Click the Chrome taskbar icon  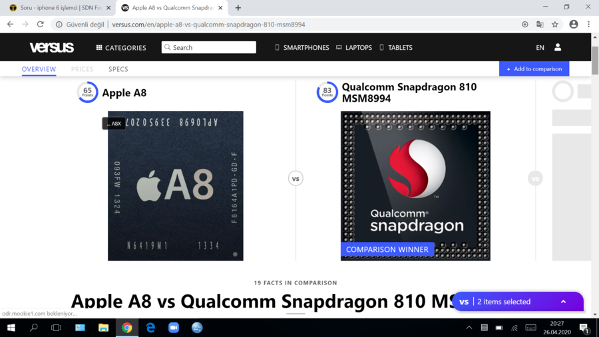(127, 328)
